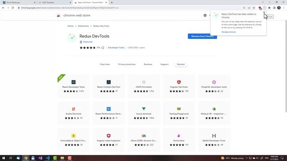This screenshot has width=287, height=161.
Task: Open the Extensions puzzle piece menu
Action: coord(269,8)
